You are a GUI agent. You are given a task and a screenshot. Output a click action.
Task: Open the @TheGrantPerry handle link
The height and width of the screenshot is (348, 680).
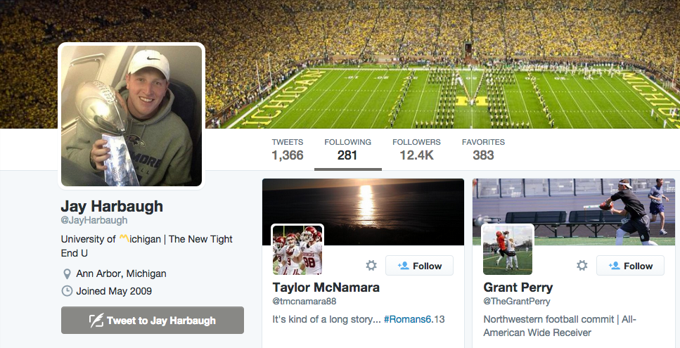pos(517,302)
